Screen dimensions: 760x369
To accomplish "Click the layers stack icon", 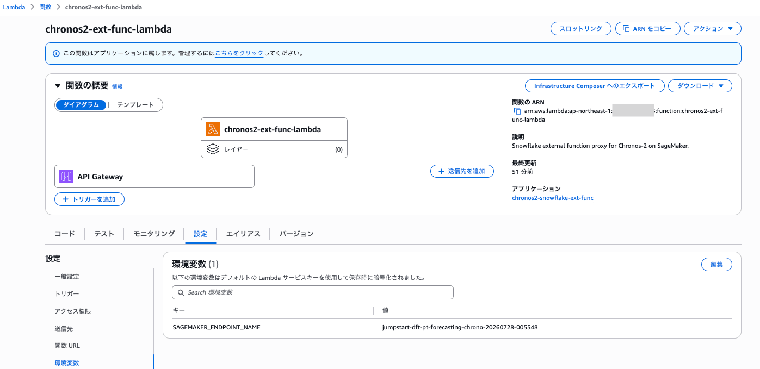I will (213, 149).
